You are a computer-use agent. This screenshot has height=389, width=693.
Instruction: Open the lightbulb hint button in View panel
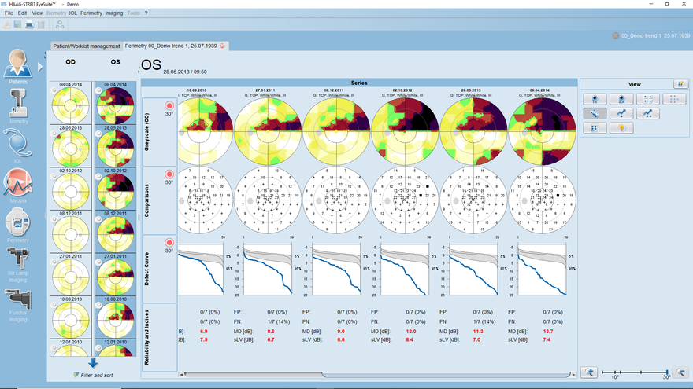click(622, 128)
